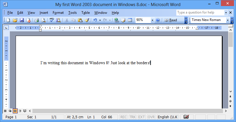Image resolution: width=236 pixels, height=122 pixels.
Task: Click the vertical scrollbar up arrow
Action: coord(230,30)
